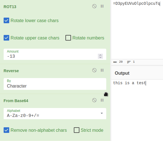Click the Output panel header

click(137, 73)
